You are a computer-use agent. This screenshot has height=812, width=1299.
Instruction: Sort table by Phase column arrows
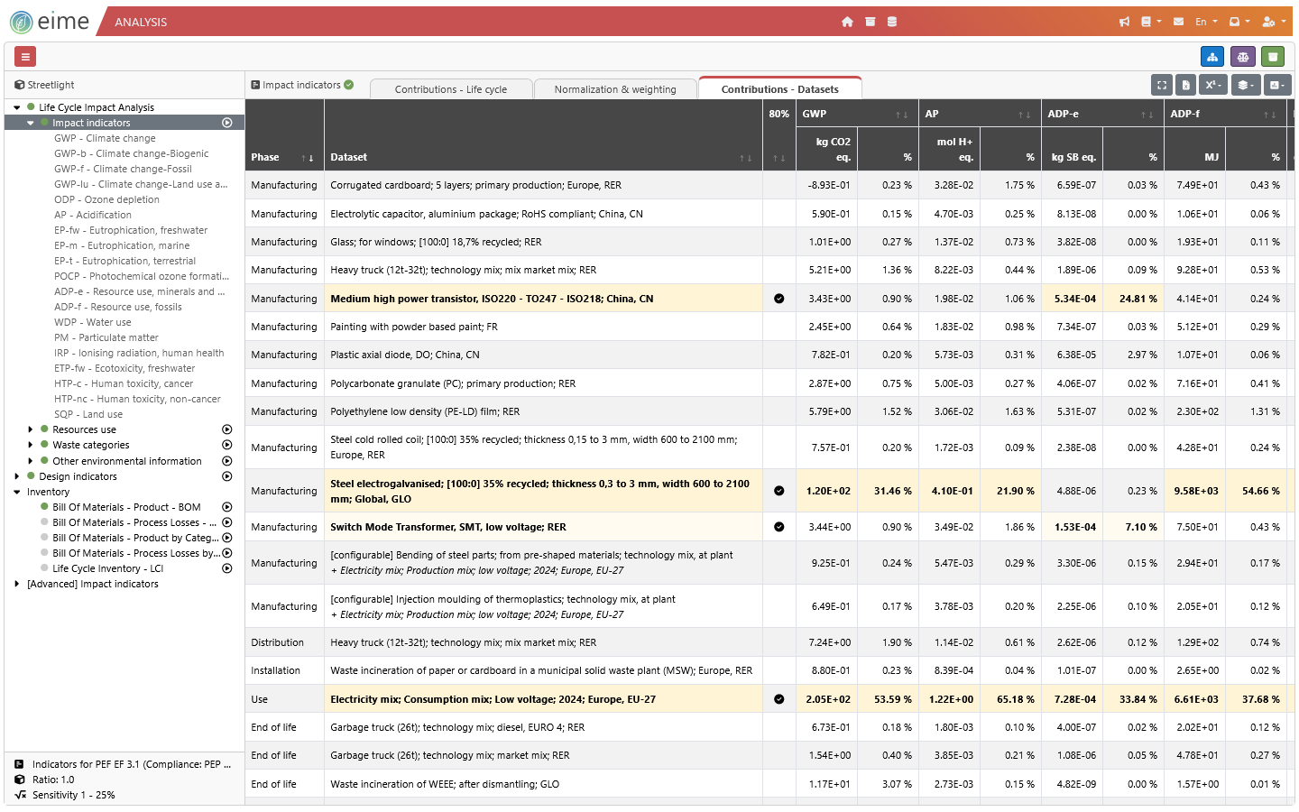pyautogui.click(x=308, y=158)
